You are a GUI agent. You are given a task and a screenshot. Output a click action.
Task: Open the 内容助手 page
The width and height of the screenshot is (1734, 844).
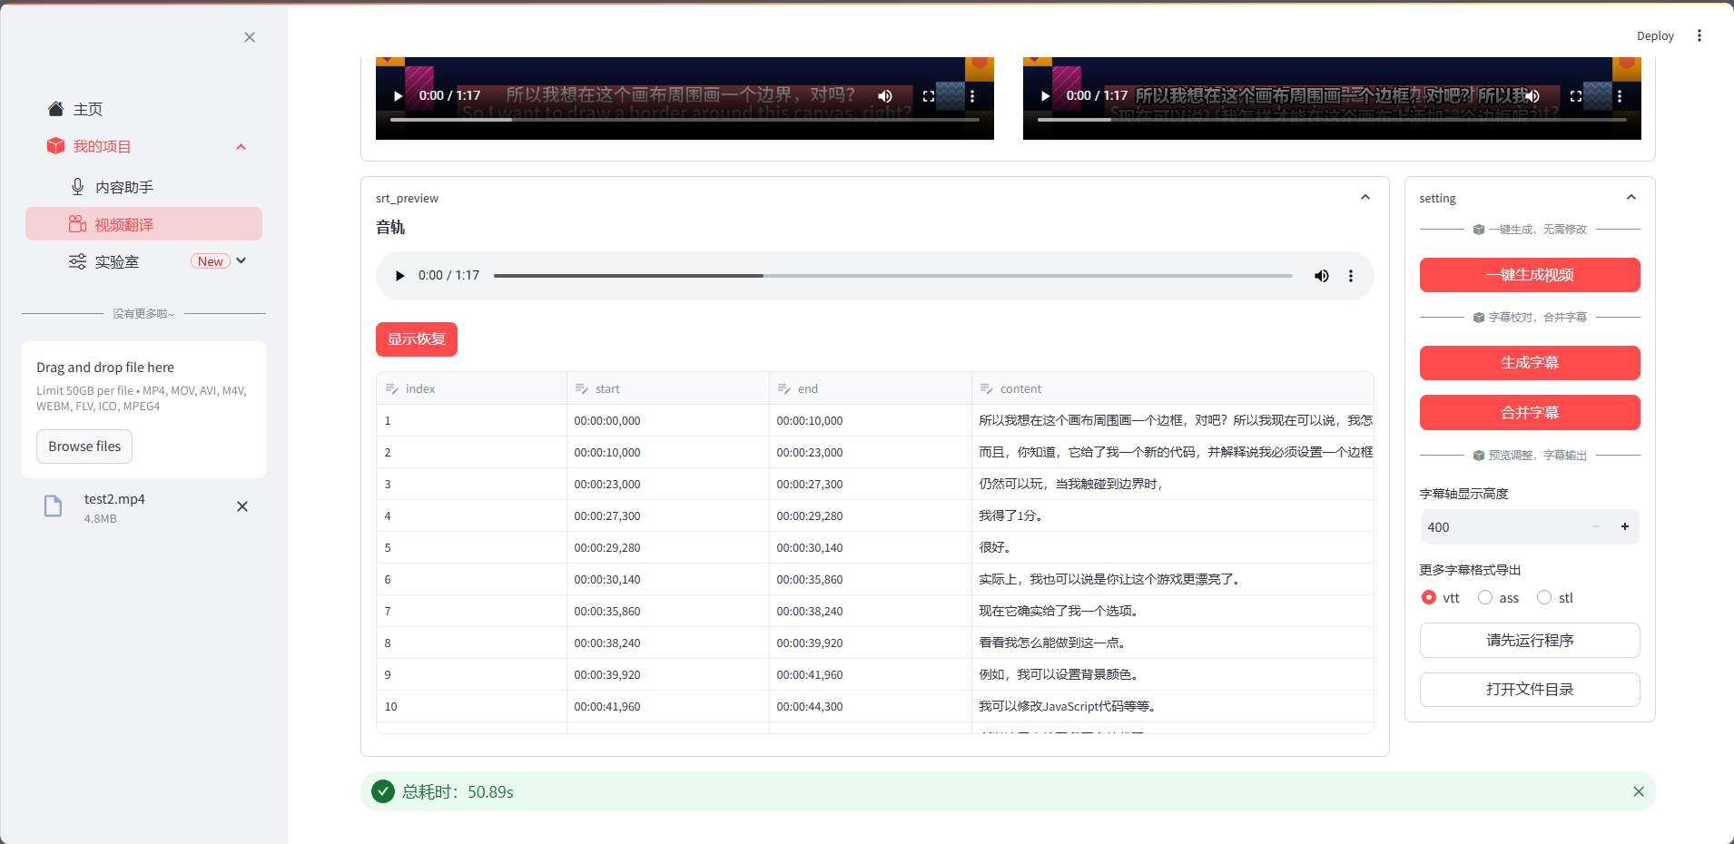click(124, 187)
